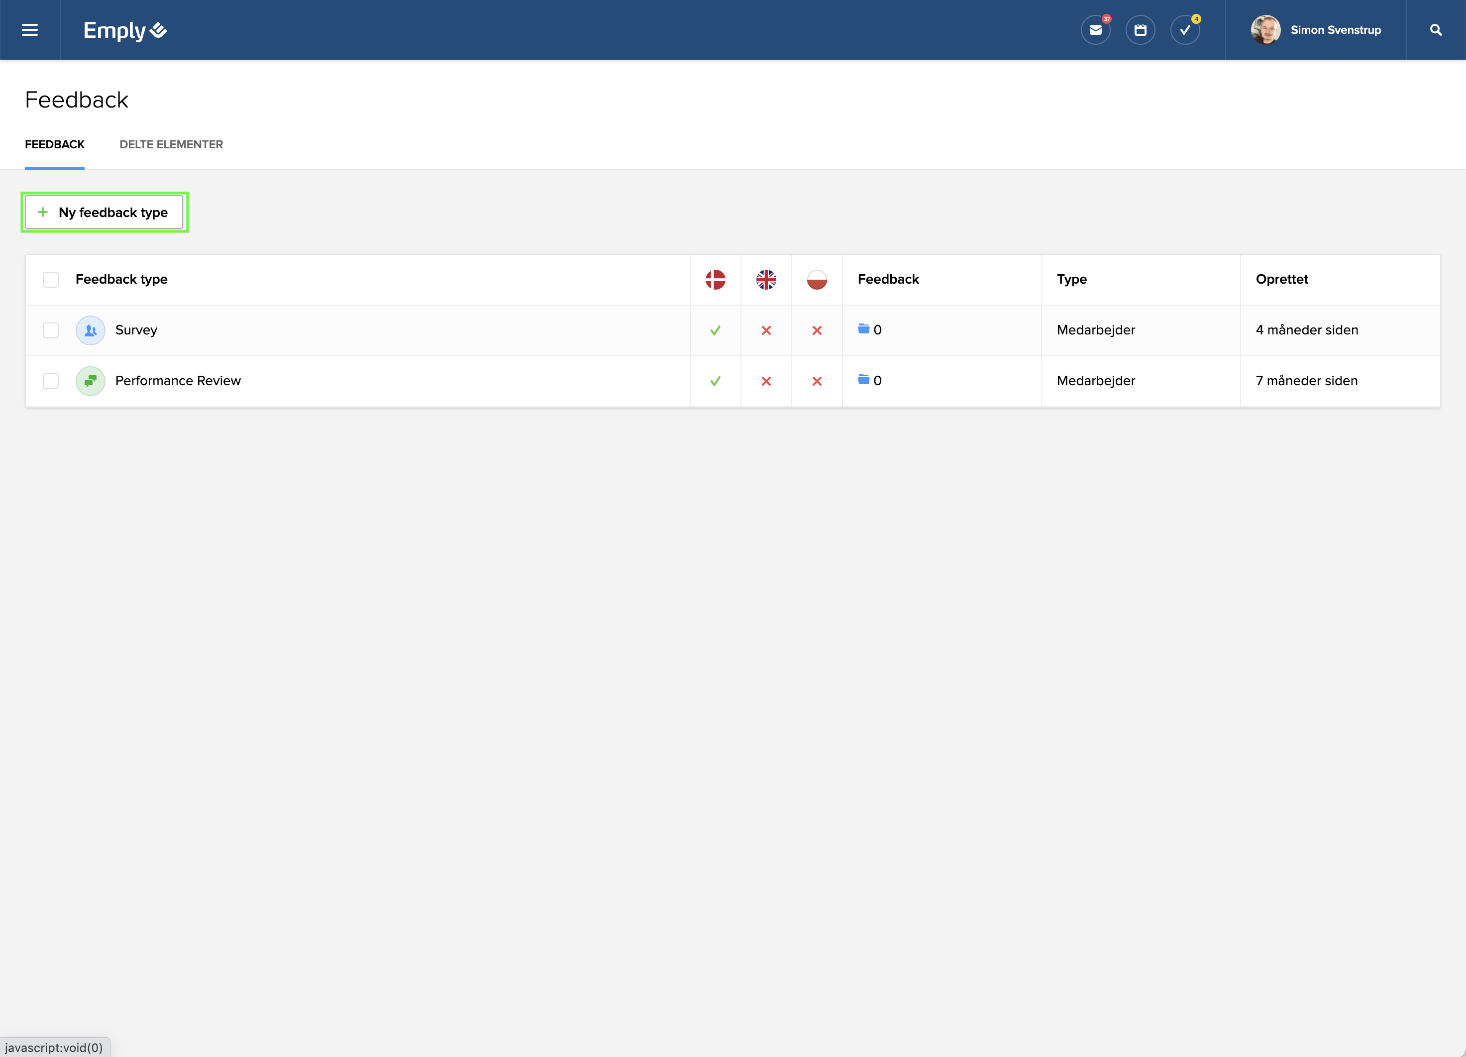Click the search magnifier icon
1466x1057 pixels.
click(x=1436, y=30)
